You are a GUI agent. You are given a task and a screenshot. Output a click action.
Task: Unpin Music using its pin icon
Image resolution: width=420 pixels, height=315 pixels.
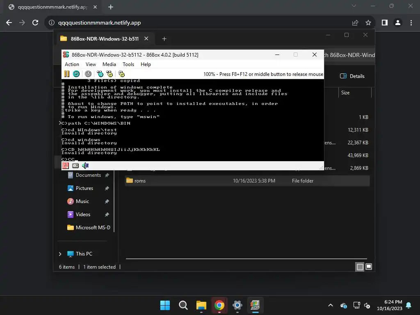tap(107, 201)
